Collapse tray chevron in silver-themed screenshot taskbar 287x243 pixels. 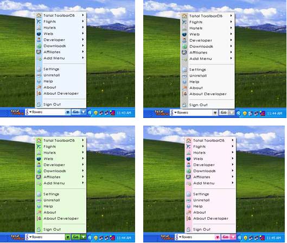pyautogui.click(x=239, y=113)
